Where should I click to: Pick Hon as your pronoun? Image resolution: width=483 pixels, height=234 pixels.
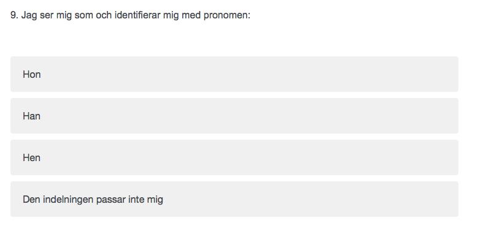[234, 74]
